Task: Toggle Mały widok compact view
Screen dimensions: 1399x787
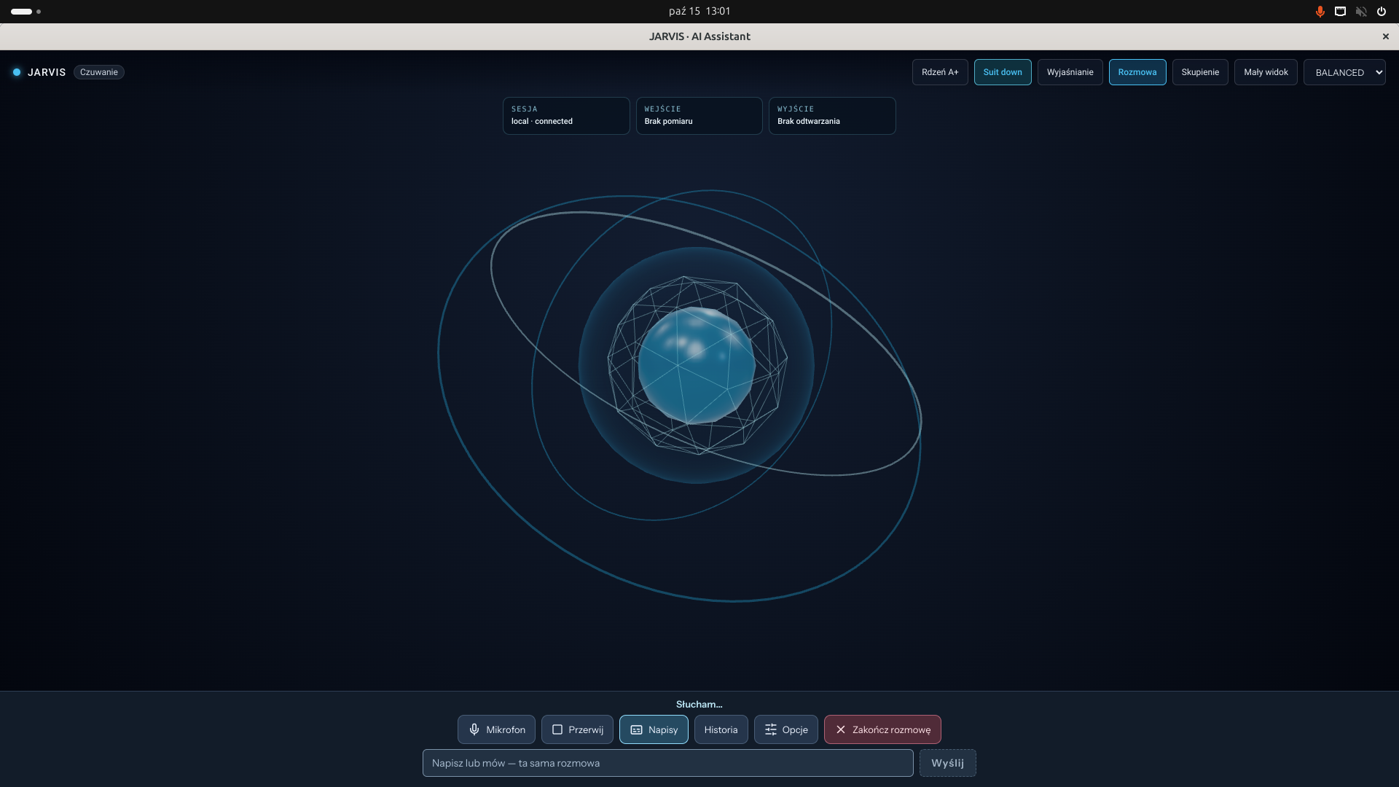Action: 1266,72
